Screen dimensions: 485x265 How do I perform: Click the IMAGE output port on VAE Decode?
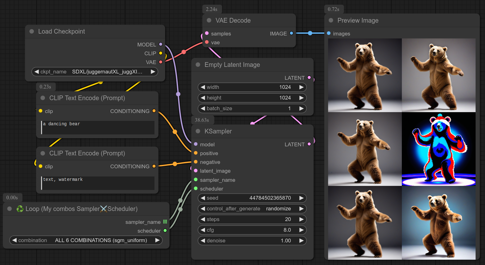coord(291,33)
